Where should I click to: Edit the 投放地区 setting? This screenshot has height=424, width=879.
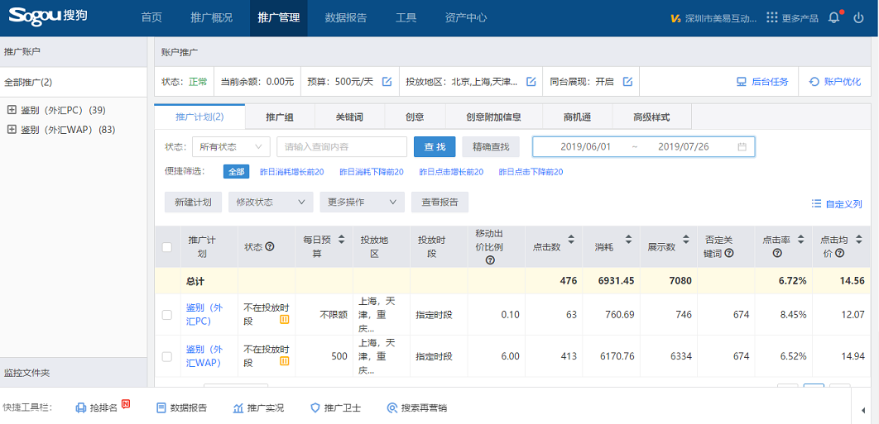tap(531, 82)
